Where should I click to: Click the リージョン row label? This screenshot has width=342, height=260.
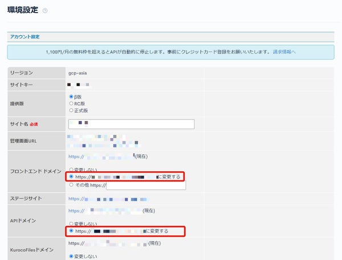[22, 73]
